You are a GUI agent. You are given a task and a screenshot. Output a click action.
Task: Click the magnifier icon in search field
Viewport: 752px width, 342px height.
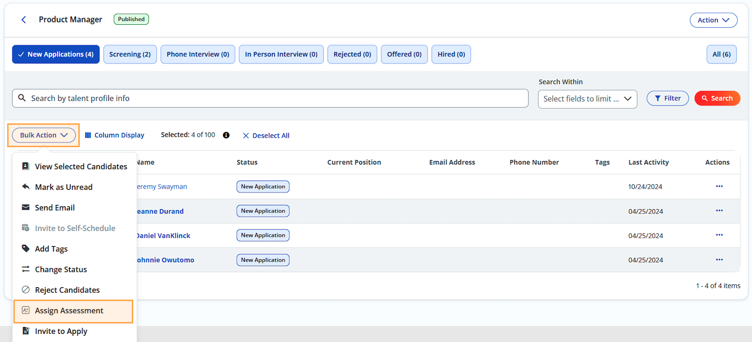coord(22,98)
